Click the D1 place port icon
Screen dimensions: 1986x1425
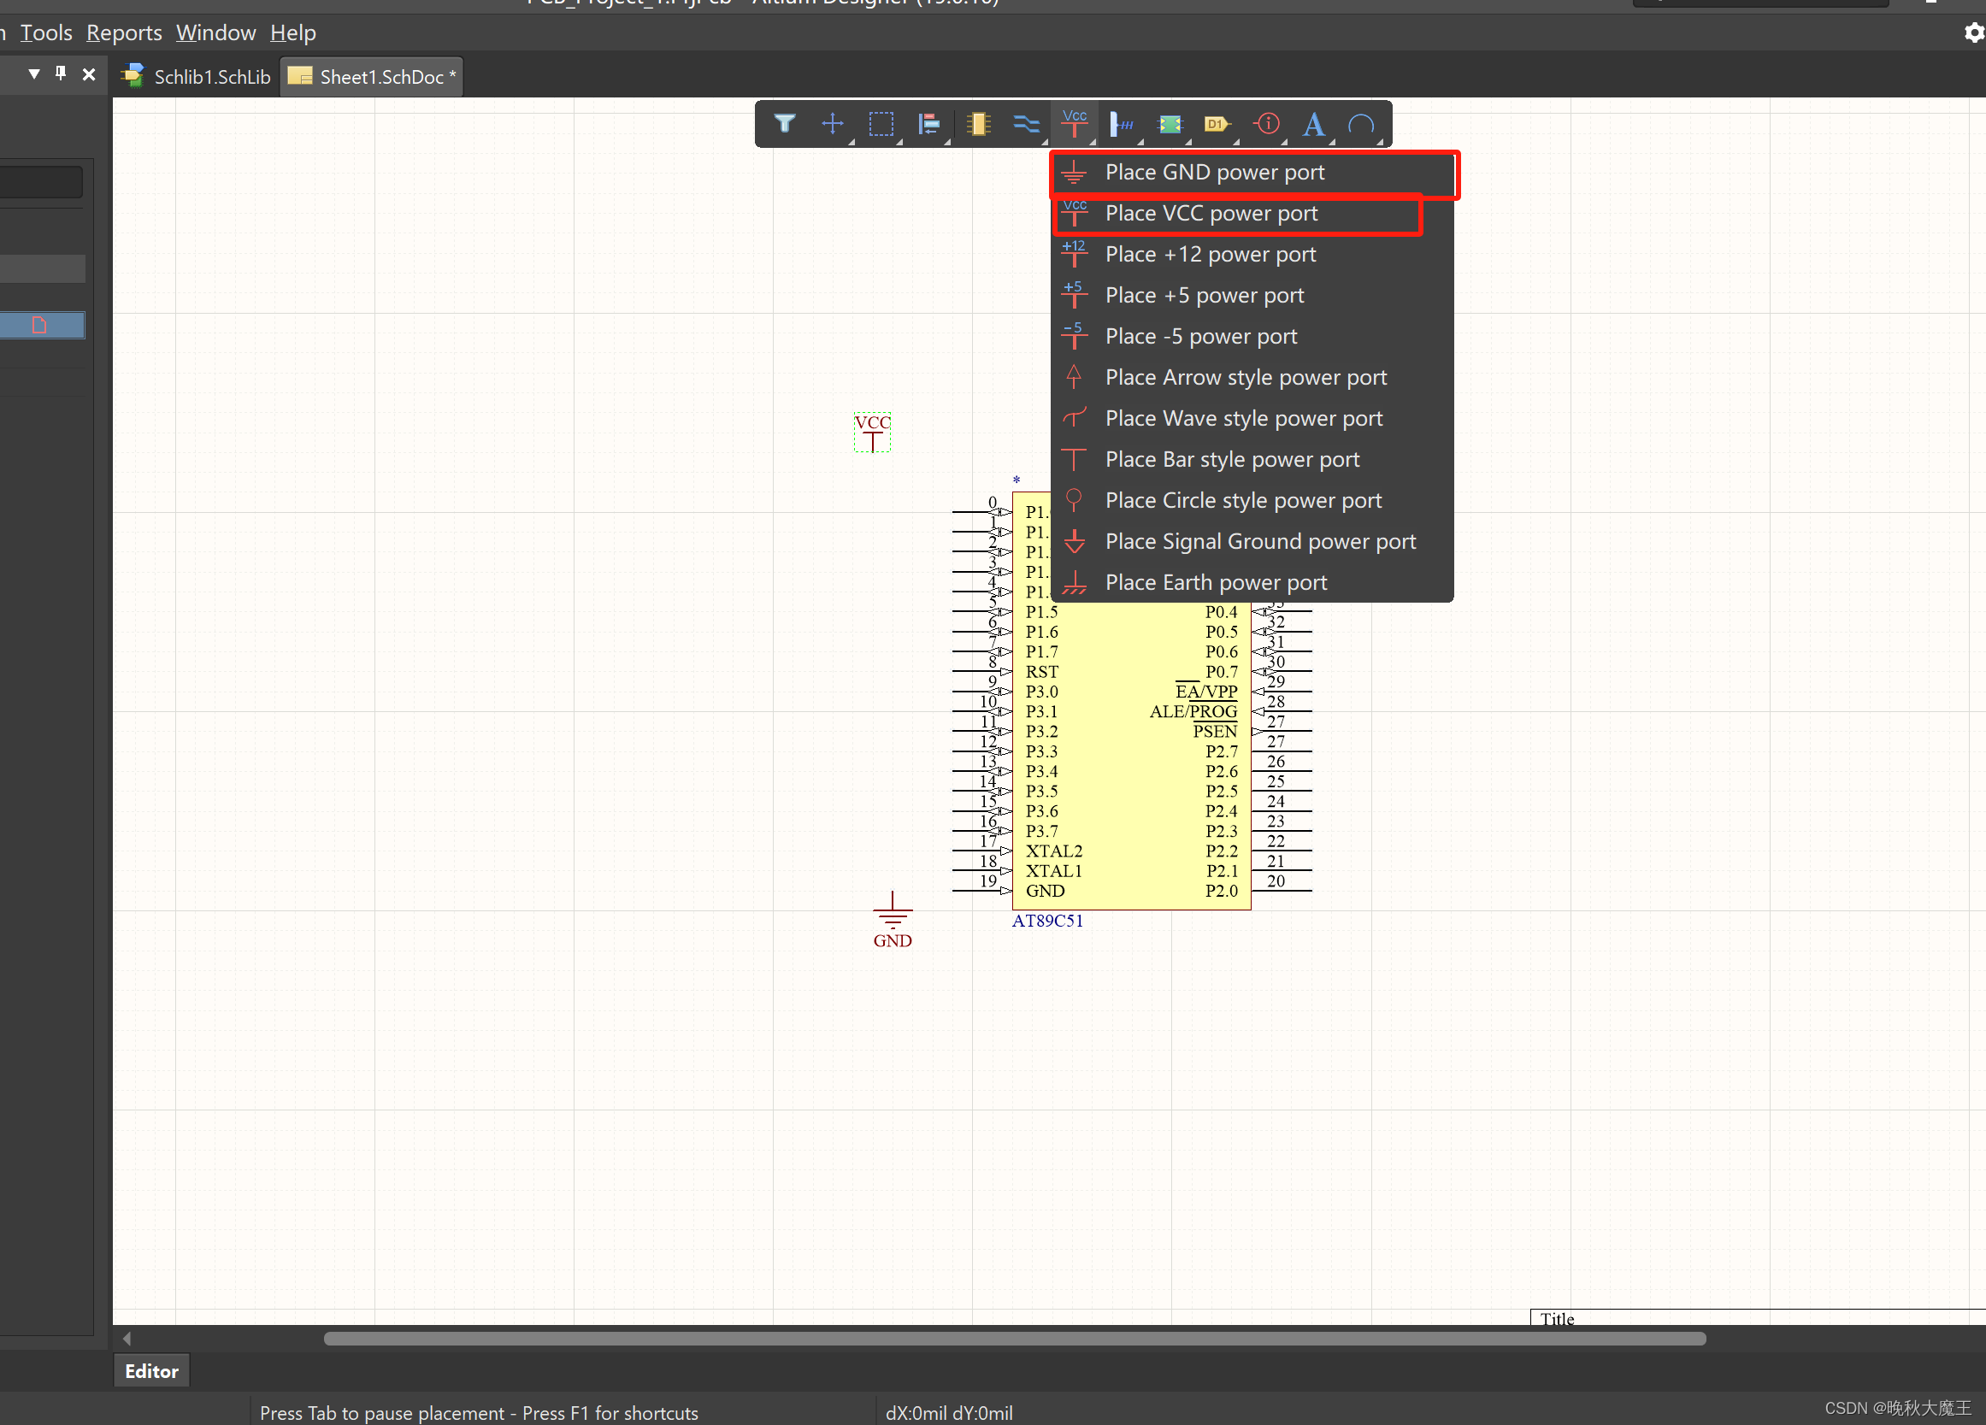pyautogui.click(x=1217, y=123)
